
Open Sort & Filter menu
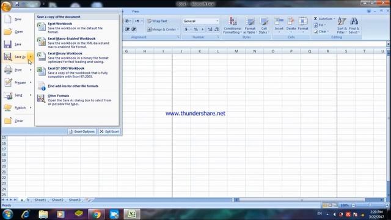coord(342,26)
